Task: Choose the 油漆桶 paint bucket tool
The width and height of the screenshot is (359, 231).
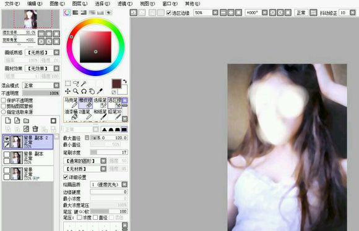Action: coord(71,114)
